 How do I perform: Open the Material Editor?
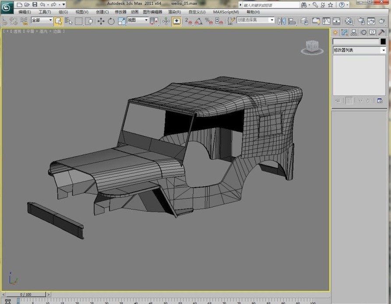pos(349,21)
